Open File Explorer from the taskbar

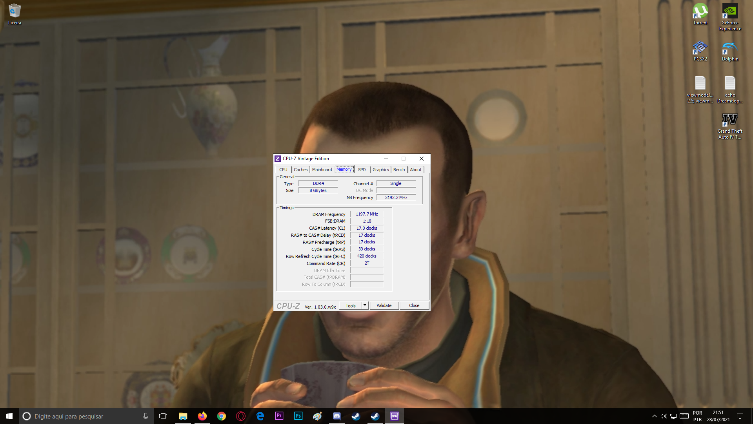point(183,416)
